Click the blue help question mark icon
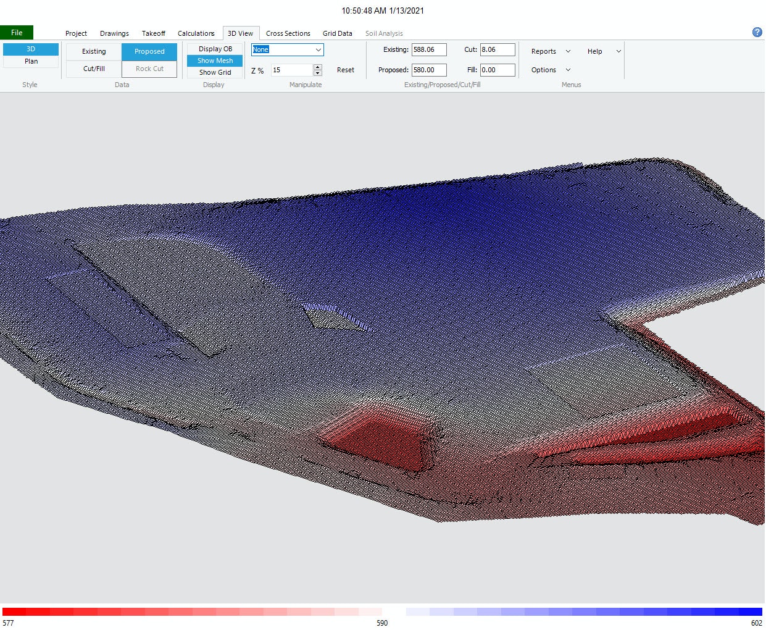Viewport: 766px width, 630px height. [x=757, y=32]
